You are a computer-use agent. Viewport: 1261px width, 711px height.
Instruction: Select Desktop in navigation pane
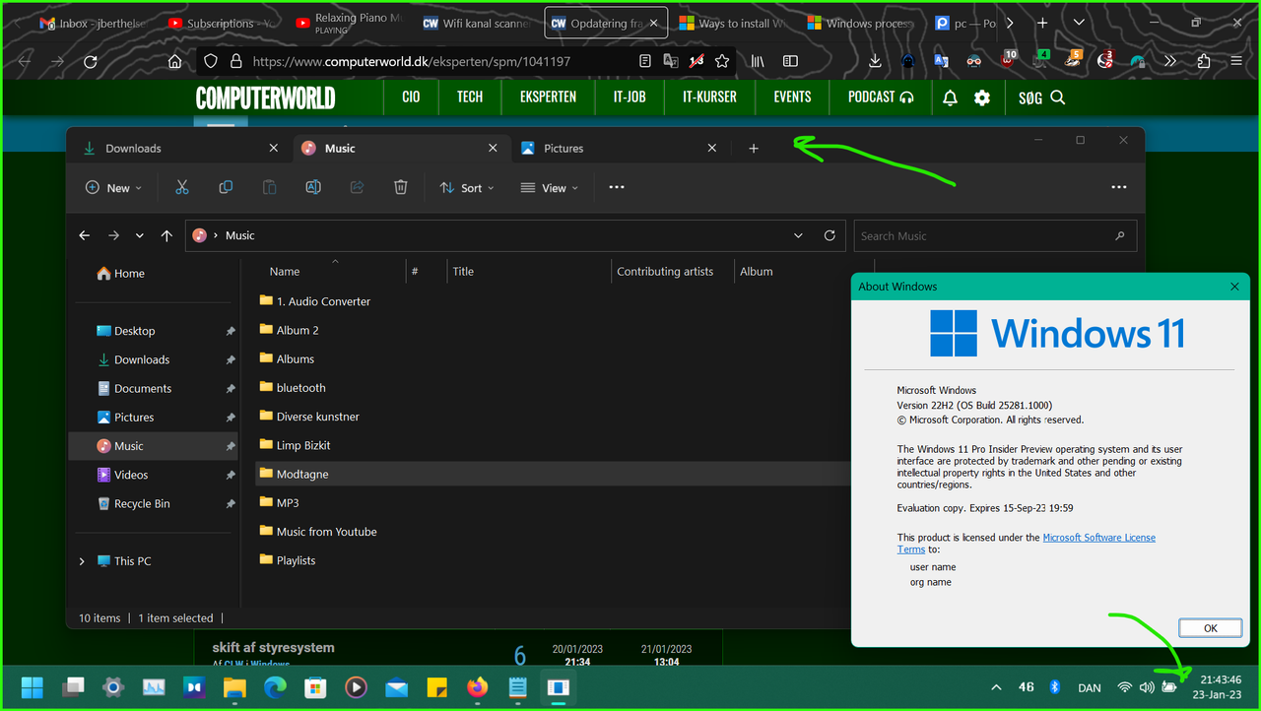point(135,331)
